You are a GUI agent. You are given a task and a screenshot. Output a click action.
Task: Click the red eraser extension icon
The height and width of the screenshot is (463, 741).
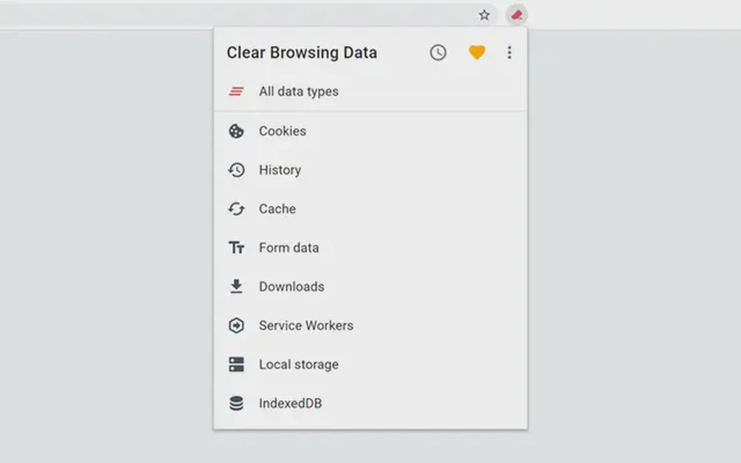click(516, 15)
